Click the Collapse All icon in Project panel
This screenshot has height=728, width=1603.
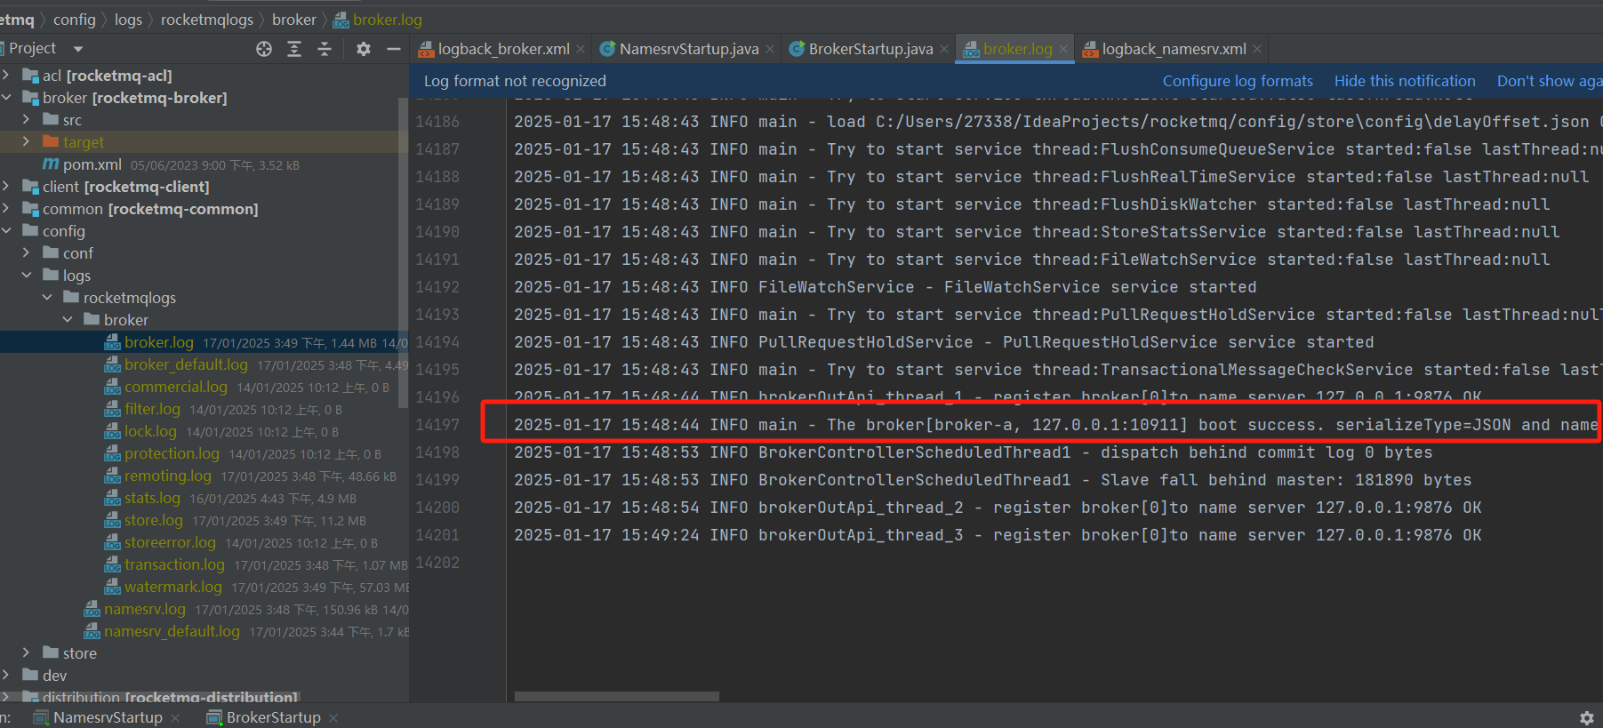[x=325, y=49]
